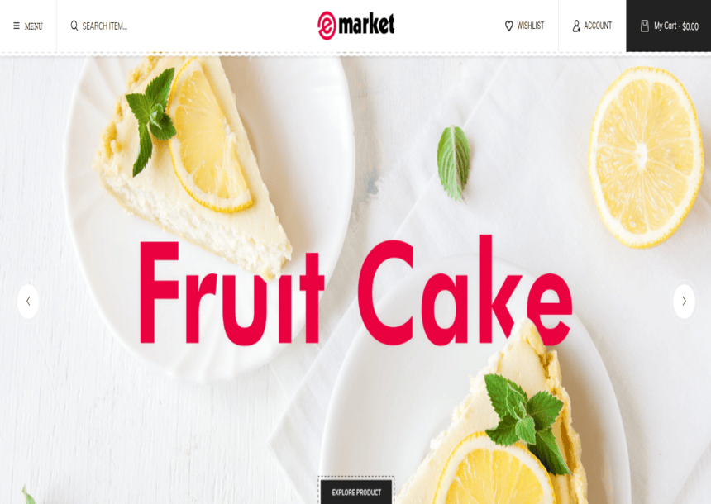
Task: Open My Cart - $0.00 dropdown
Action: 668,26
